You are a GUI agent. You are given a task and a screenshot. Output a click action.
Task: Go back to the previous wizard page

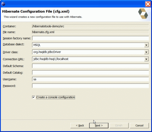tap(80, 125)
